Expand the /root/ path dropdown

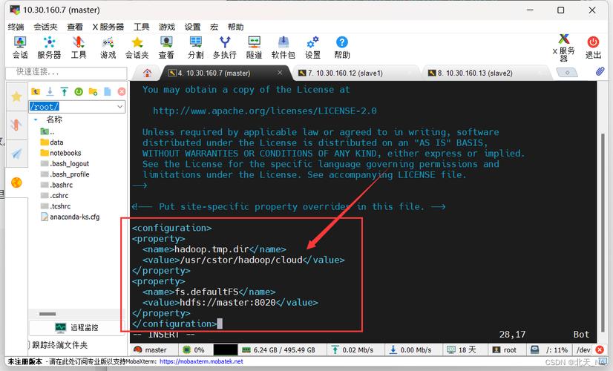click(x=119, y=106)
